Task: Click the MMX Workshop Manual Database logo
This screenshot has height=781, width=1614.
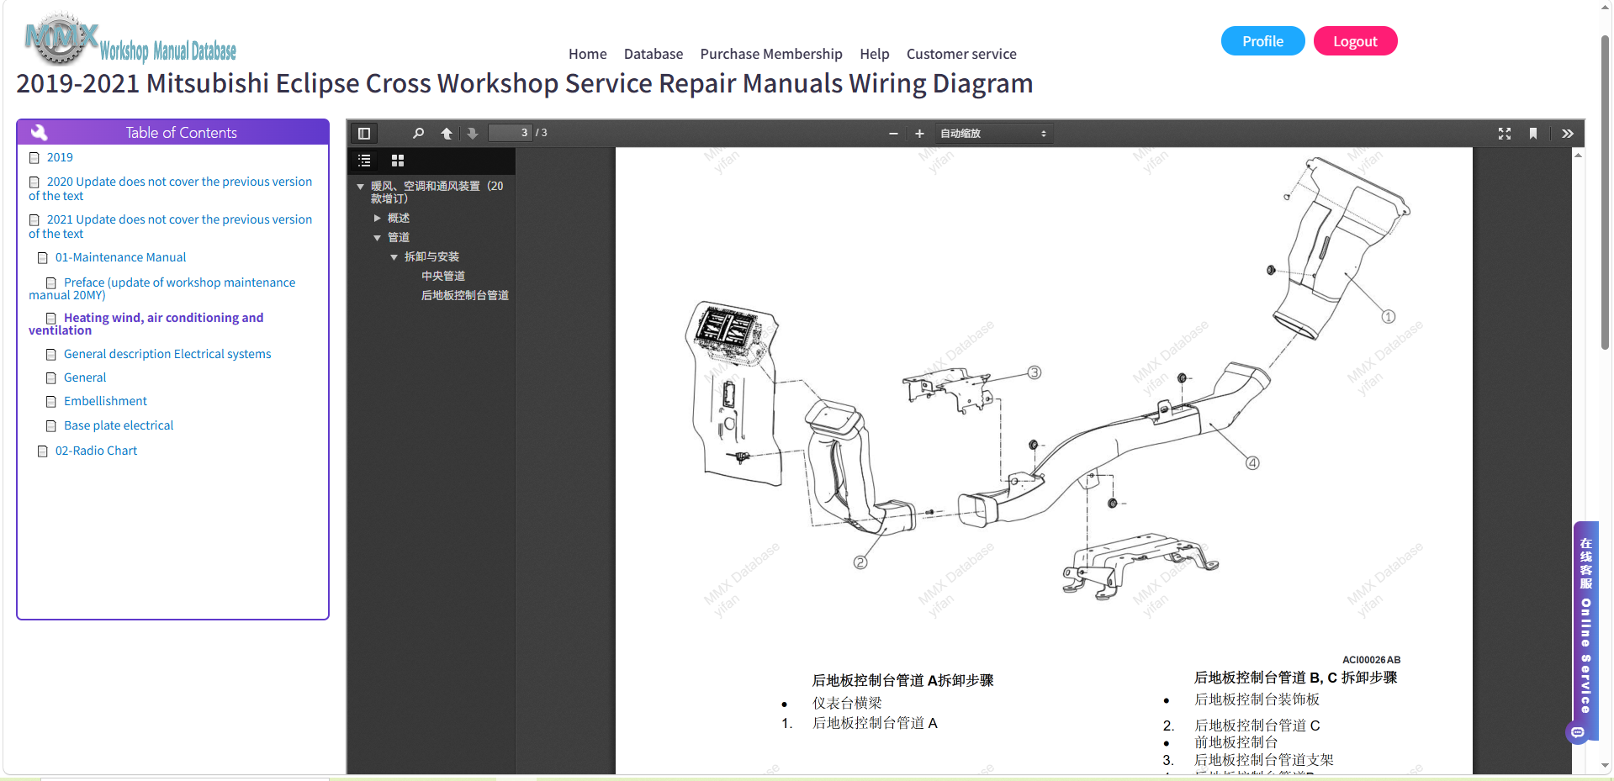Action: [x=130, y=39]
